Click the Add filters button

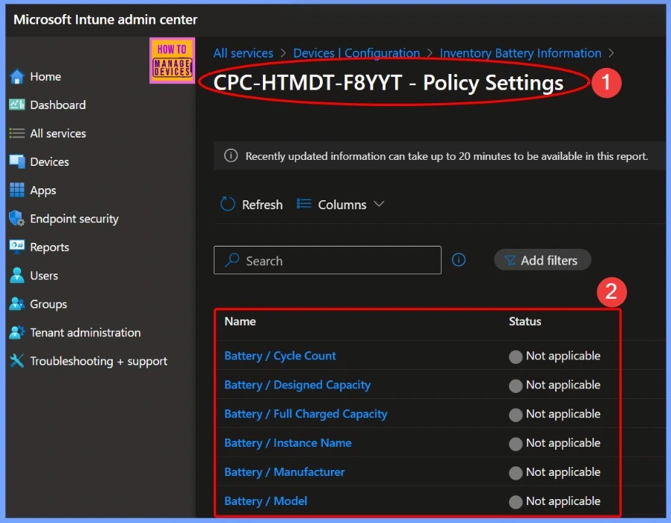pos(542,260)
